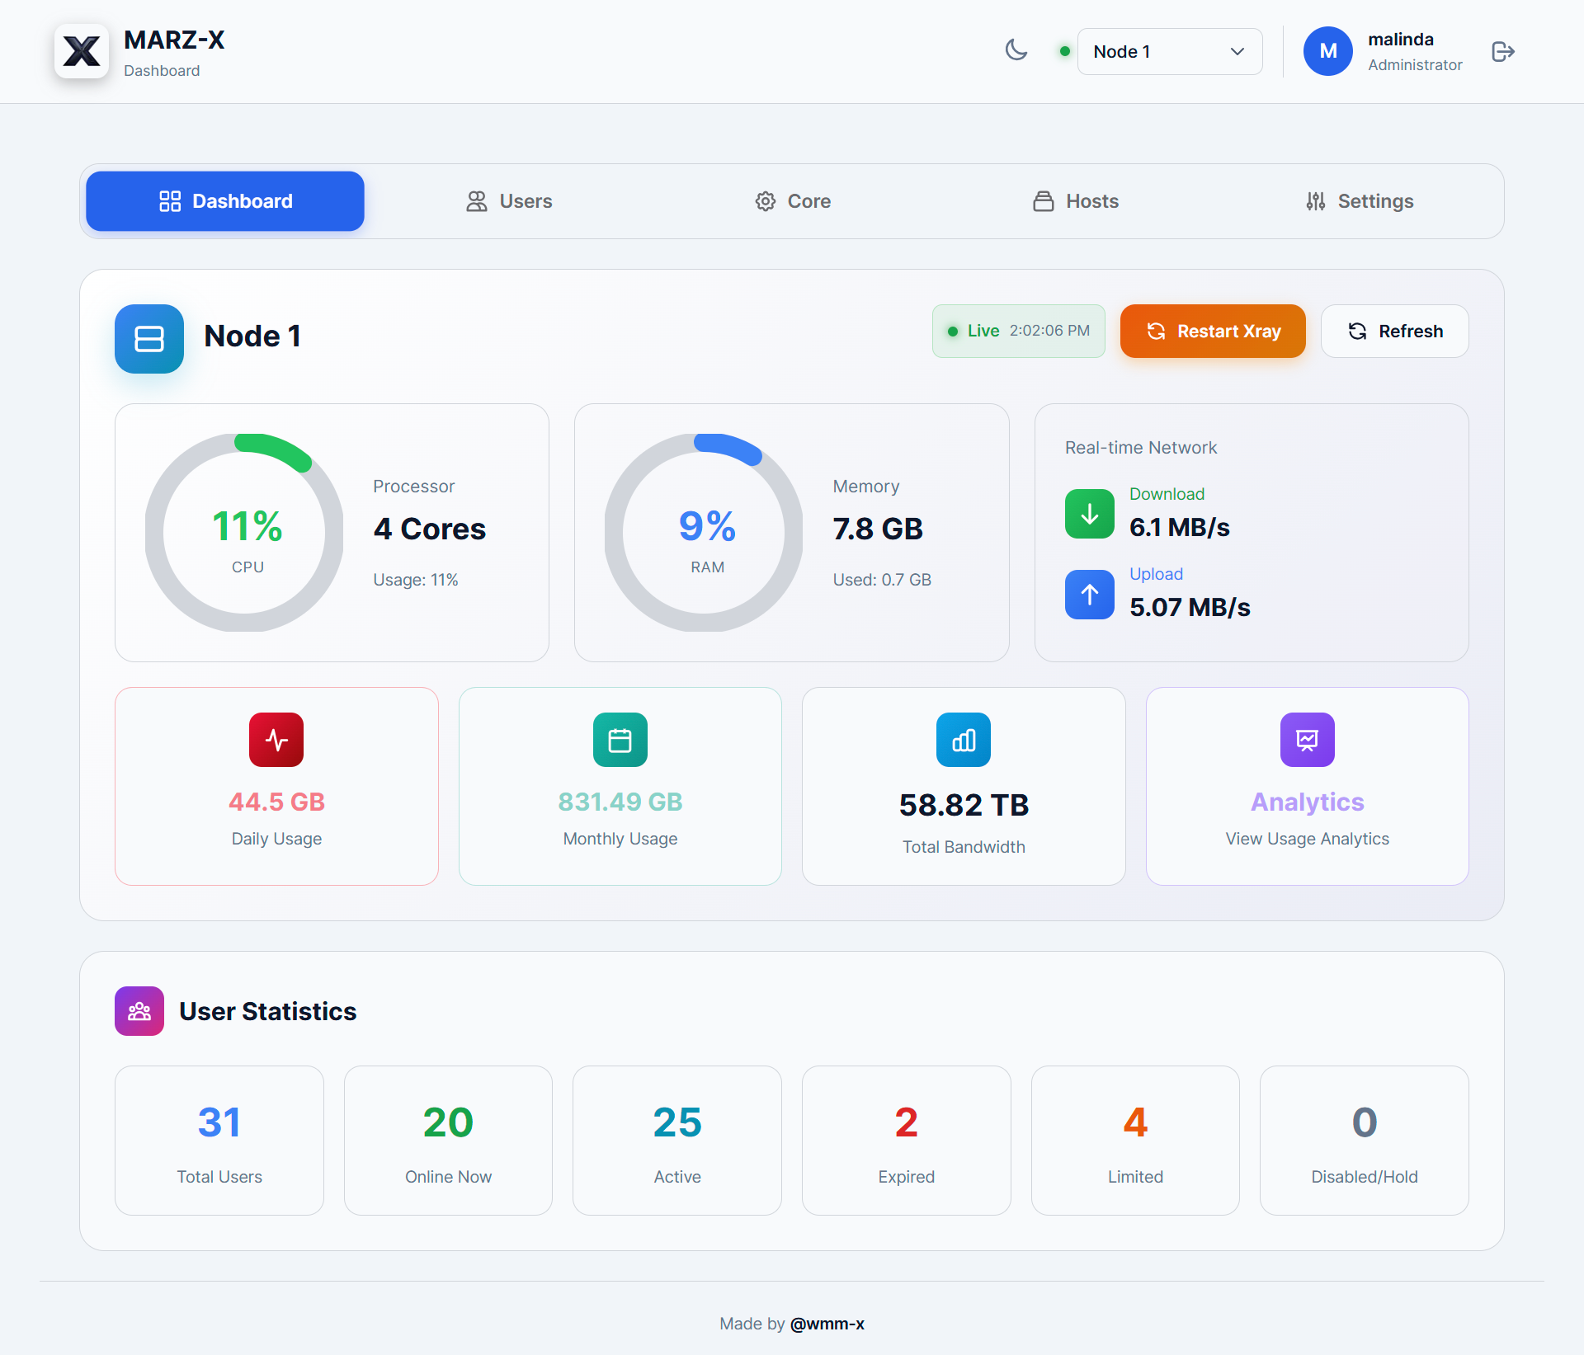
Task: Click the MARZ-X logo icon
Action: point(82,52)
